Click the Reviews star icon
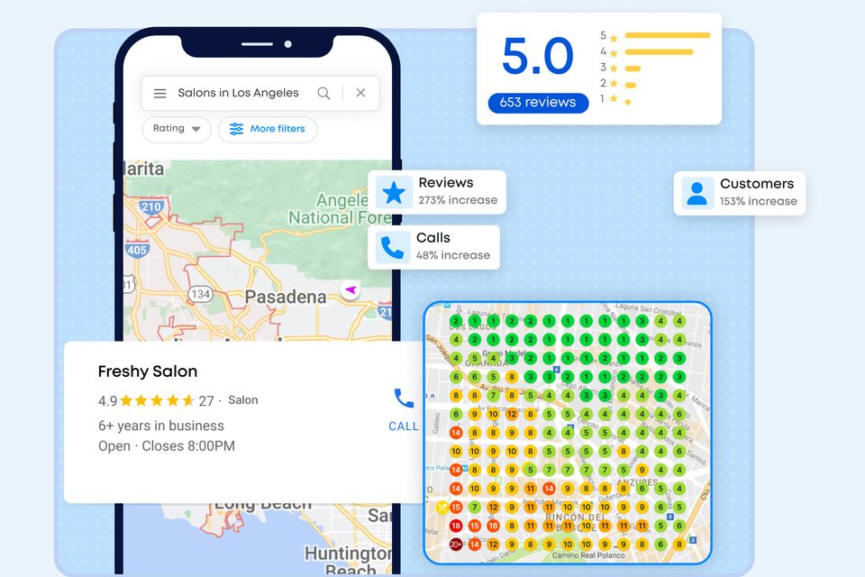 [x=394, y=192]
